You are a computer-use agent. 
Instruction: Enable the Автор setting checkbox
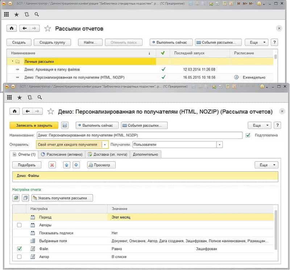click(19, 257)
